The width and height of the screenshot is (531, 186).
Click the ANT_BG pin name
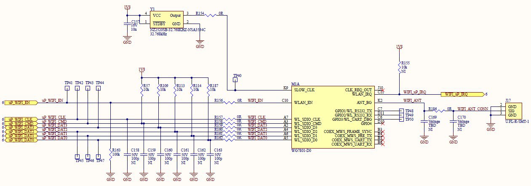tap(364, 102)
